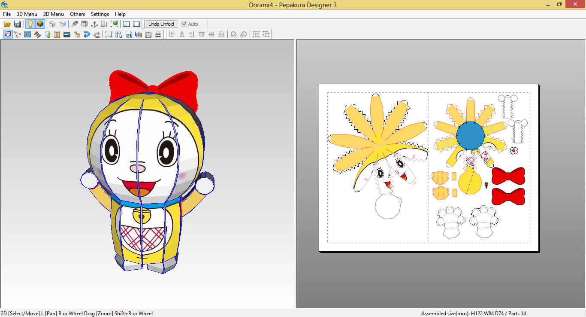Screen dimensions: 586x317
Task: Click the align left icon
Action: point(172,34)
